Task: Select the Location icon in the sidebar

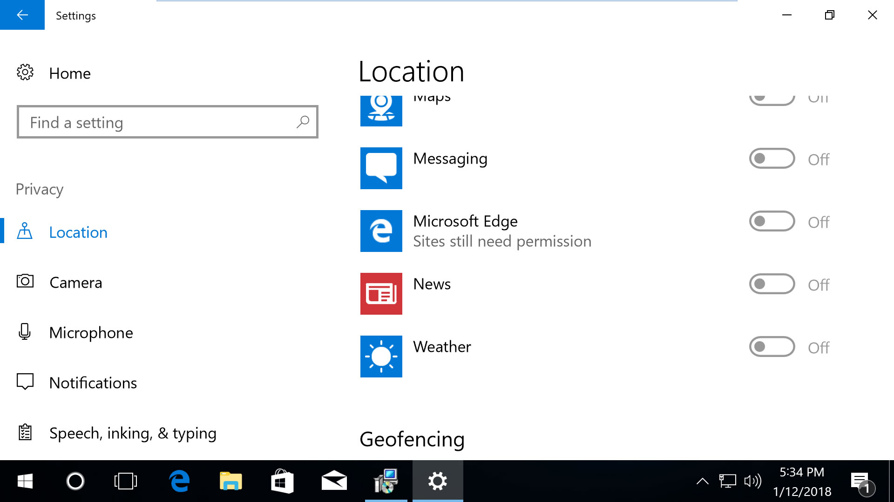Action: coord(25,231)
